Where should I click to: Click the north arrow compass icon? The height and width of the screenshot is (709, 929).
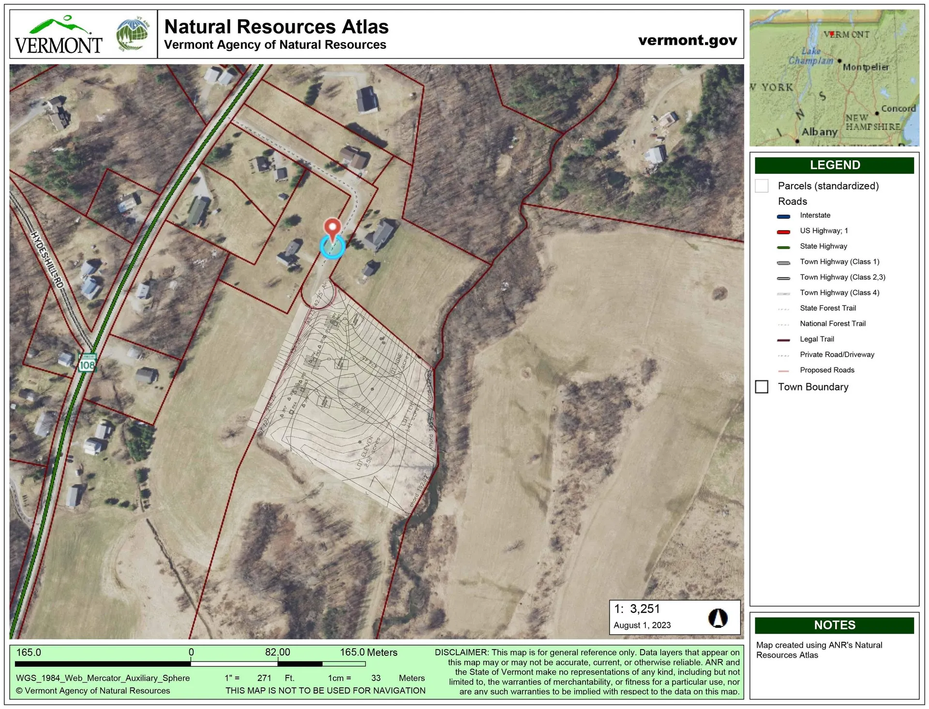[x=718, y=618]
